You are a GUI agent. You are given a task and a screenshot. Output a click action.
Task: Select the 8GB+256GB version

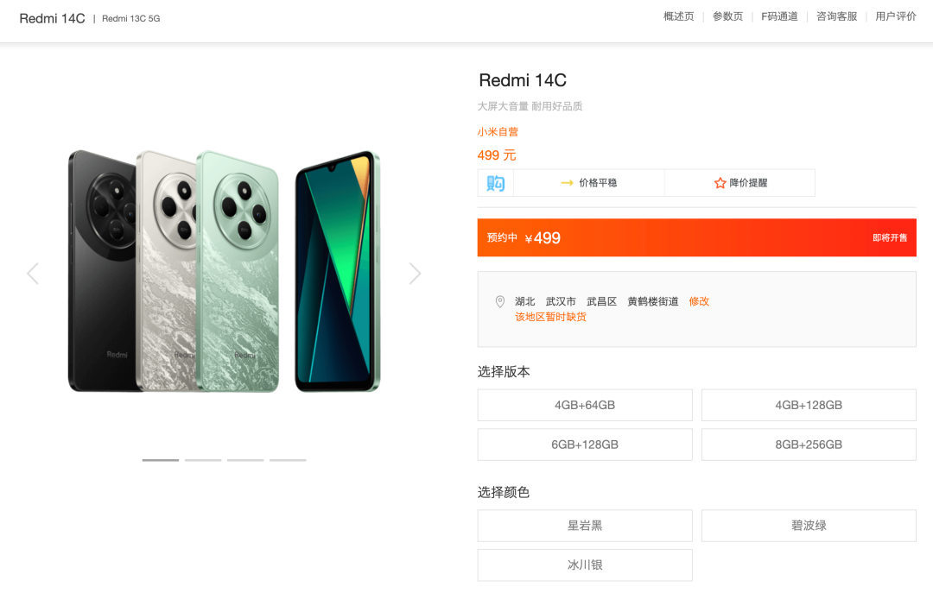pyautogui.click(x=809, y=445)
